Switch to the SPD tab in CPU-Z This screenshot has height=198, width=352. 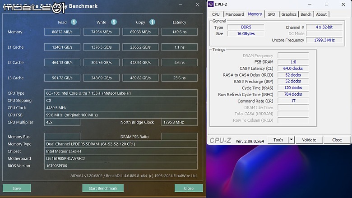(x=271, y=14)
